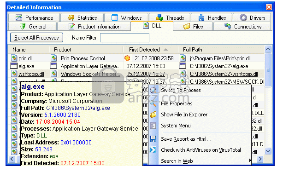Click wshtcpip.dll file icon in Name column
Screen dimensions: 283x172
pos(14,74)
